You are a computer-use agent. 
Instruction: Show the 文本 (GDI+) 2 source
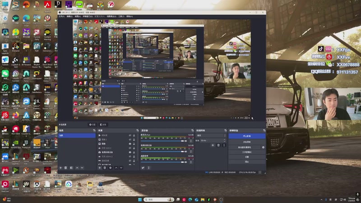tap(130, 157)
